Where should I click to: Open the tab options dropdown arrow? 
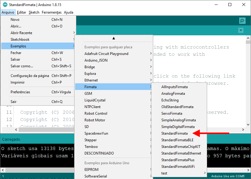[x=241, y=30]
